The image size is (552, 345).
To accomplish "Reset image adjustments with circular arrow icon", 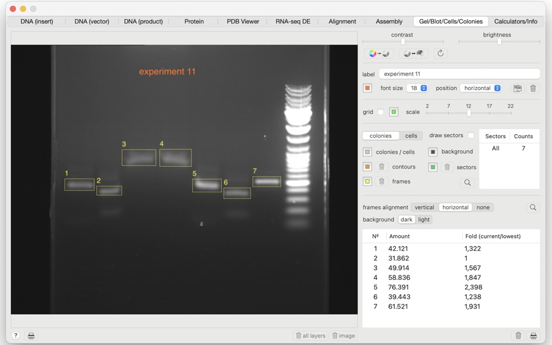I will click(440, 53).
